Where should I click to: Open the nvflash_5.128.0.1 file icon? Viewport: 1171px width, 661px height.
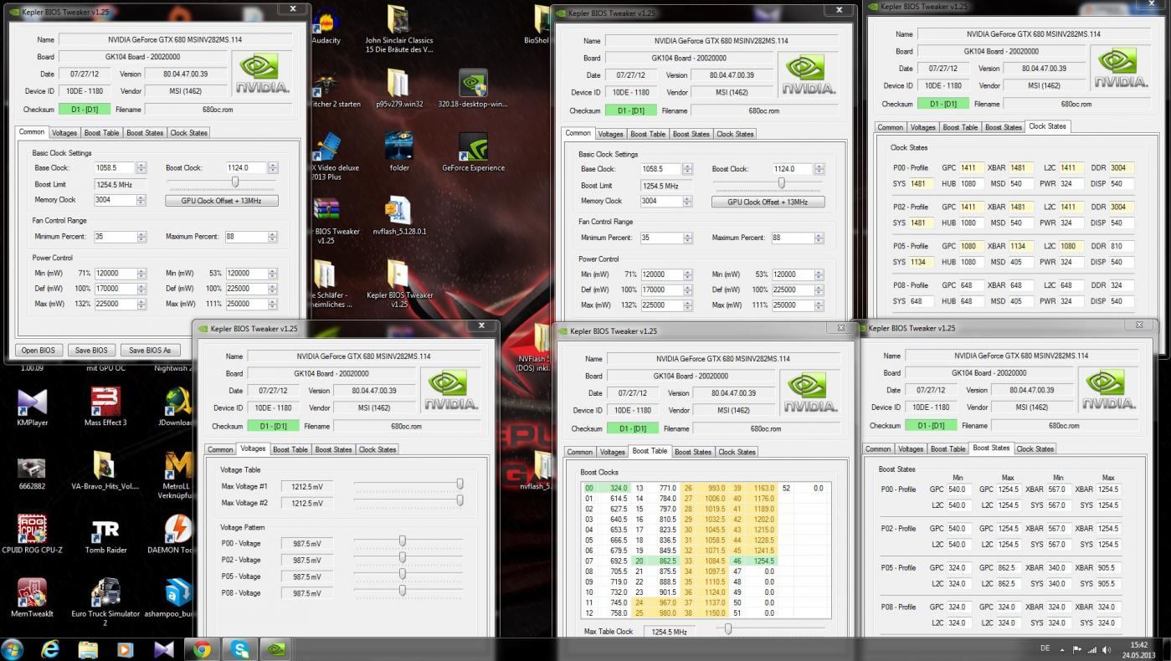tap(399, 216)
